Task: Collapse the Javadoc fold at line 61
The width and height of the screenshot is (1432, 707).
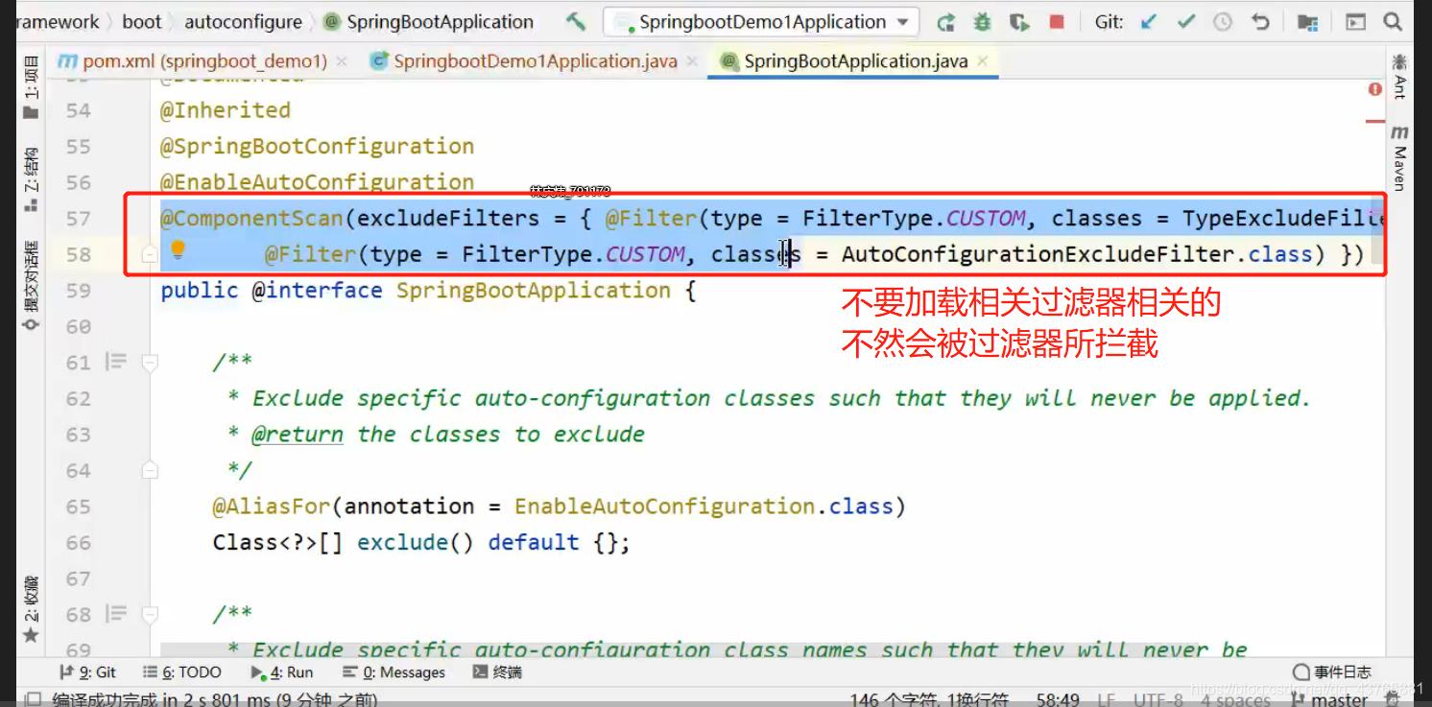Action: (x=149, y=363)
